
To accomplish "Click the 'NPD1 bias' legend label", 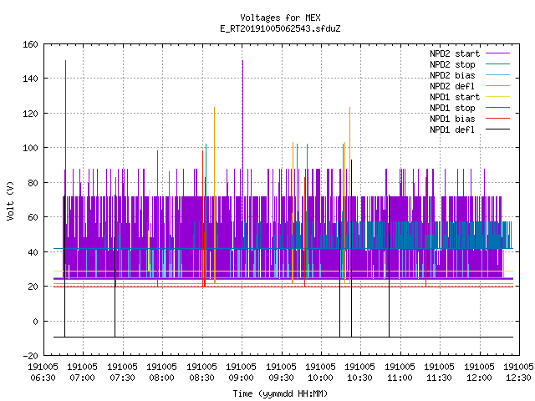I will 452,119.
